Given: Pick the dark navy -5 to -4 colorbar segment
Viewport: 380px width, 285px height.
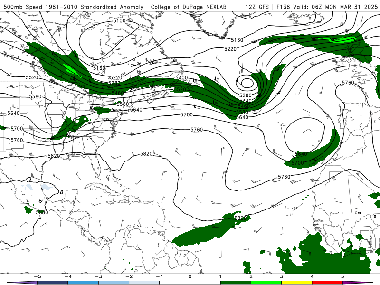Looking at the screenshot, I should click(53, 283).
